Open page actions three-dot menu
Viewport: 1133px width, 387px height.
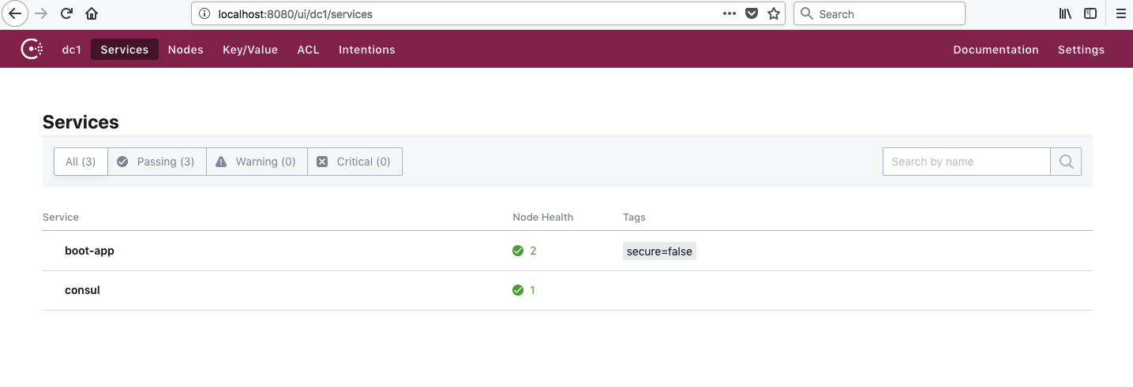tap(730, 13)
